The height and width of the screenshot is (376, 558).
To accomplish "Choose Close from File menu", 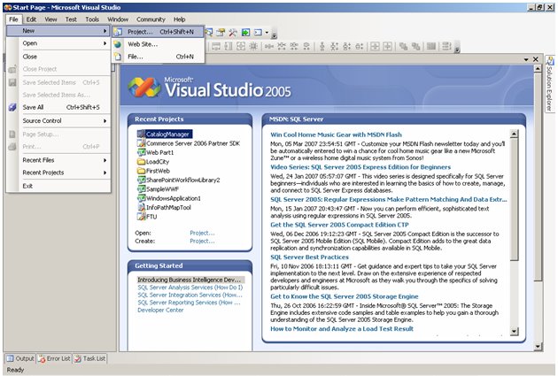I will [58, 56].
